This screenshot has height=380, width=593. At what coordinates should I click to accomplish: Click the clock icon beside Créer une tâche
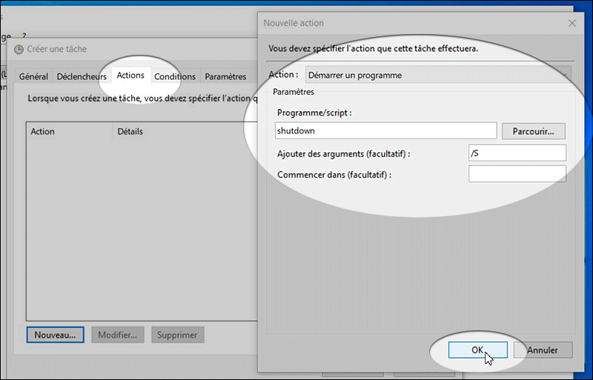click(19, 50)
